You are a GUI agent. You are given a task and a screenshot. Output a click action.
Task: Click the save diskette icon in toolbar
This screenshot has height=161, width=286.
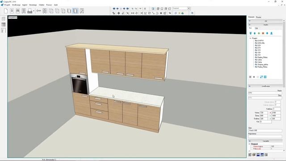click(x=18, y=11)
